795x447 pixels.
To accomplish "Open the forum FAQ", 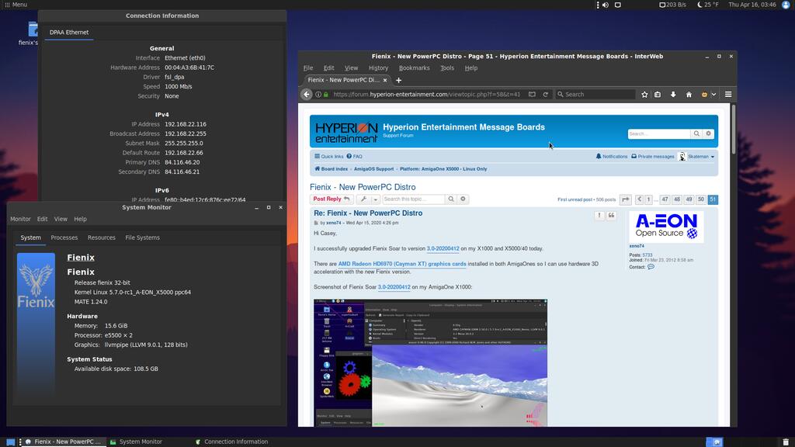I will (x=354, y=157).
